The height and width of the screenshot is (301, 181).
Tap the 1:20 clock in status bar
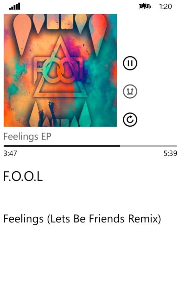click(166, 7)
